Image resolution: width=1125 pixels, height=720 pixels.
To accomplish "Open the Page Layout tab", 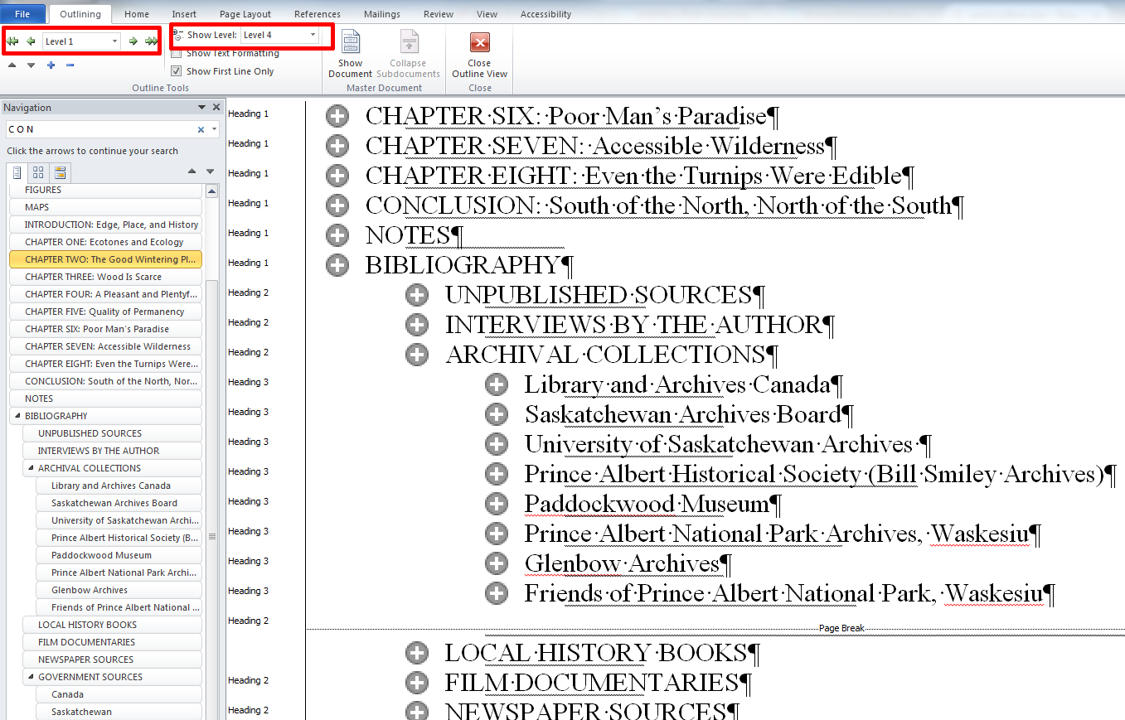I will point(245,14).
